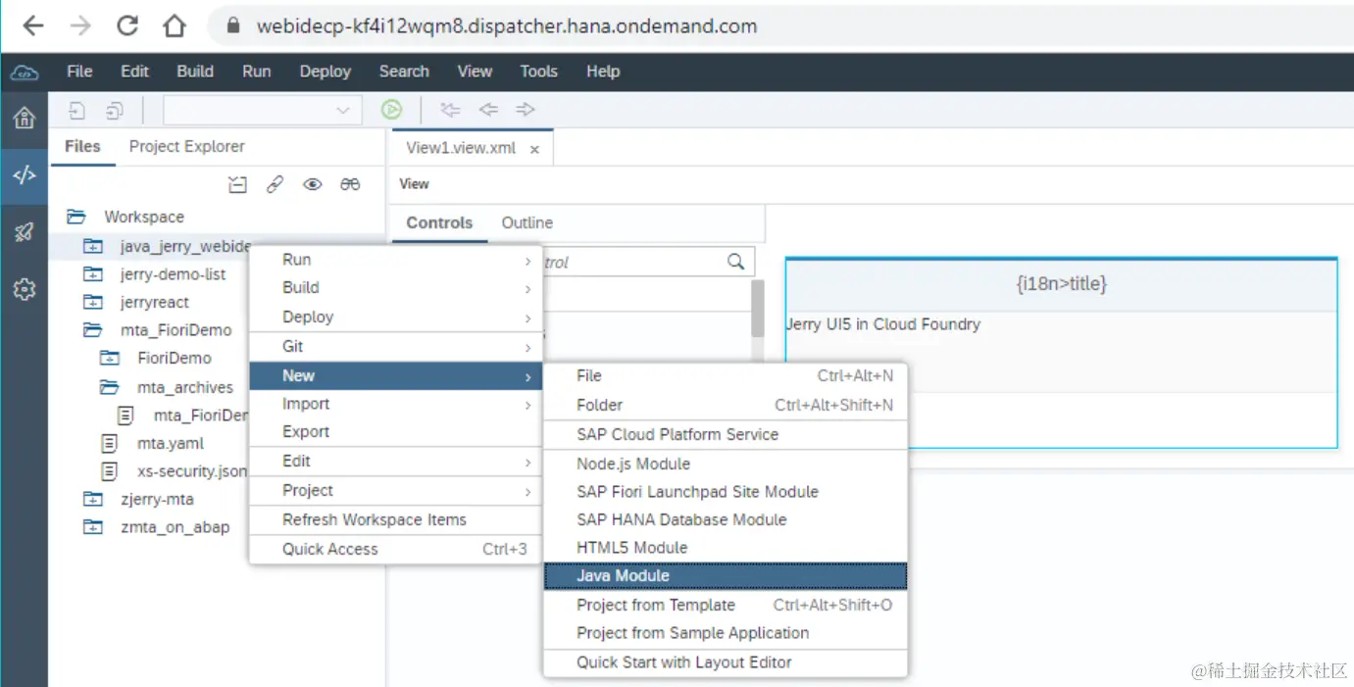Choose Quick Start with Layout Editor
The height and width of the screenshot is (687, 1354).
coord(726,662)
